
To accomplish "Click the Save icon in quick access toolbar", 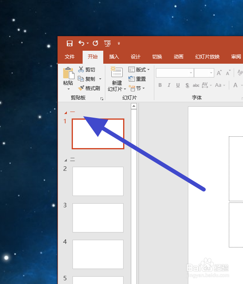I will pos(70,43).
